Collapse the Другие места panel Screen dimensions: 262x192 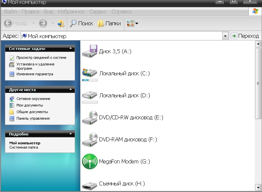pyautogui.click(x=70, y=89)
